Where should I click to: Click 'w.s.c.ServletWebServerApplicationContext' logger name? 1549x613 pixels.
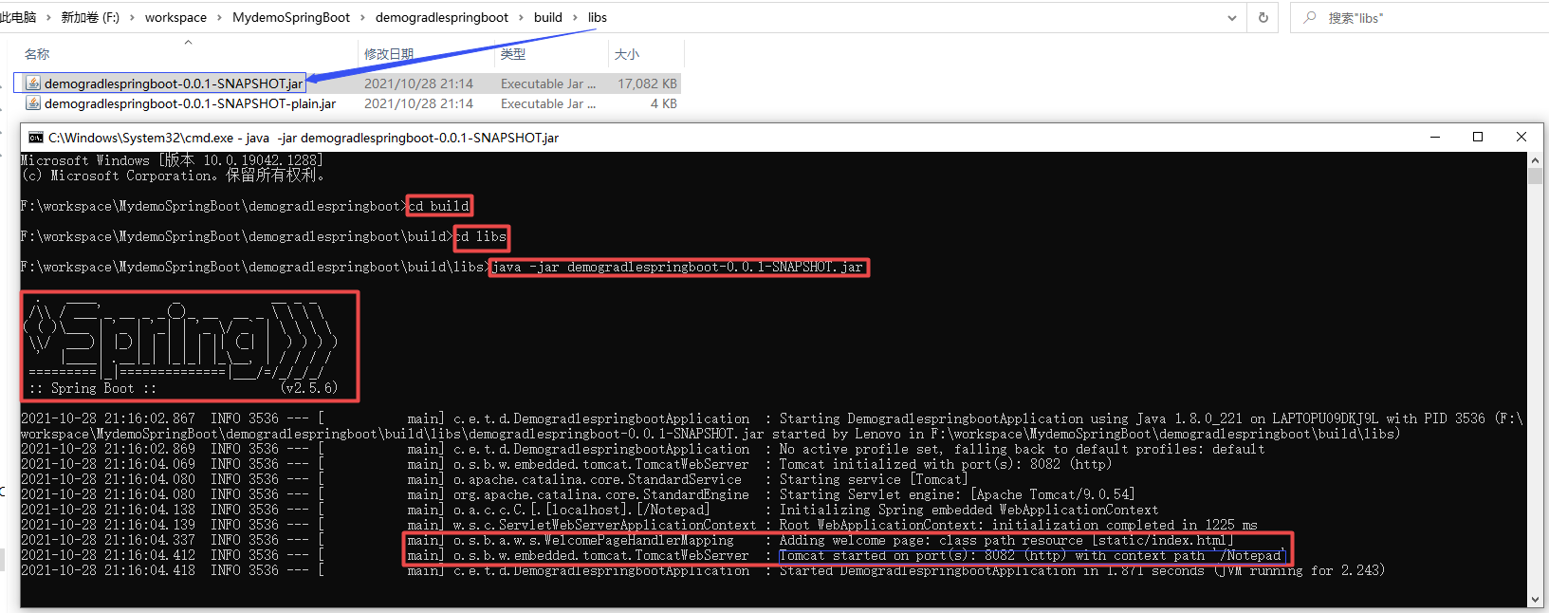point(605,525)
